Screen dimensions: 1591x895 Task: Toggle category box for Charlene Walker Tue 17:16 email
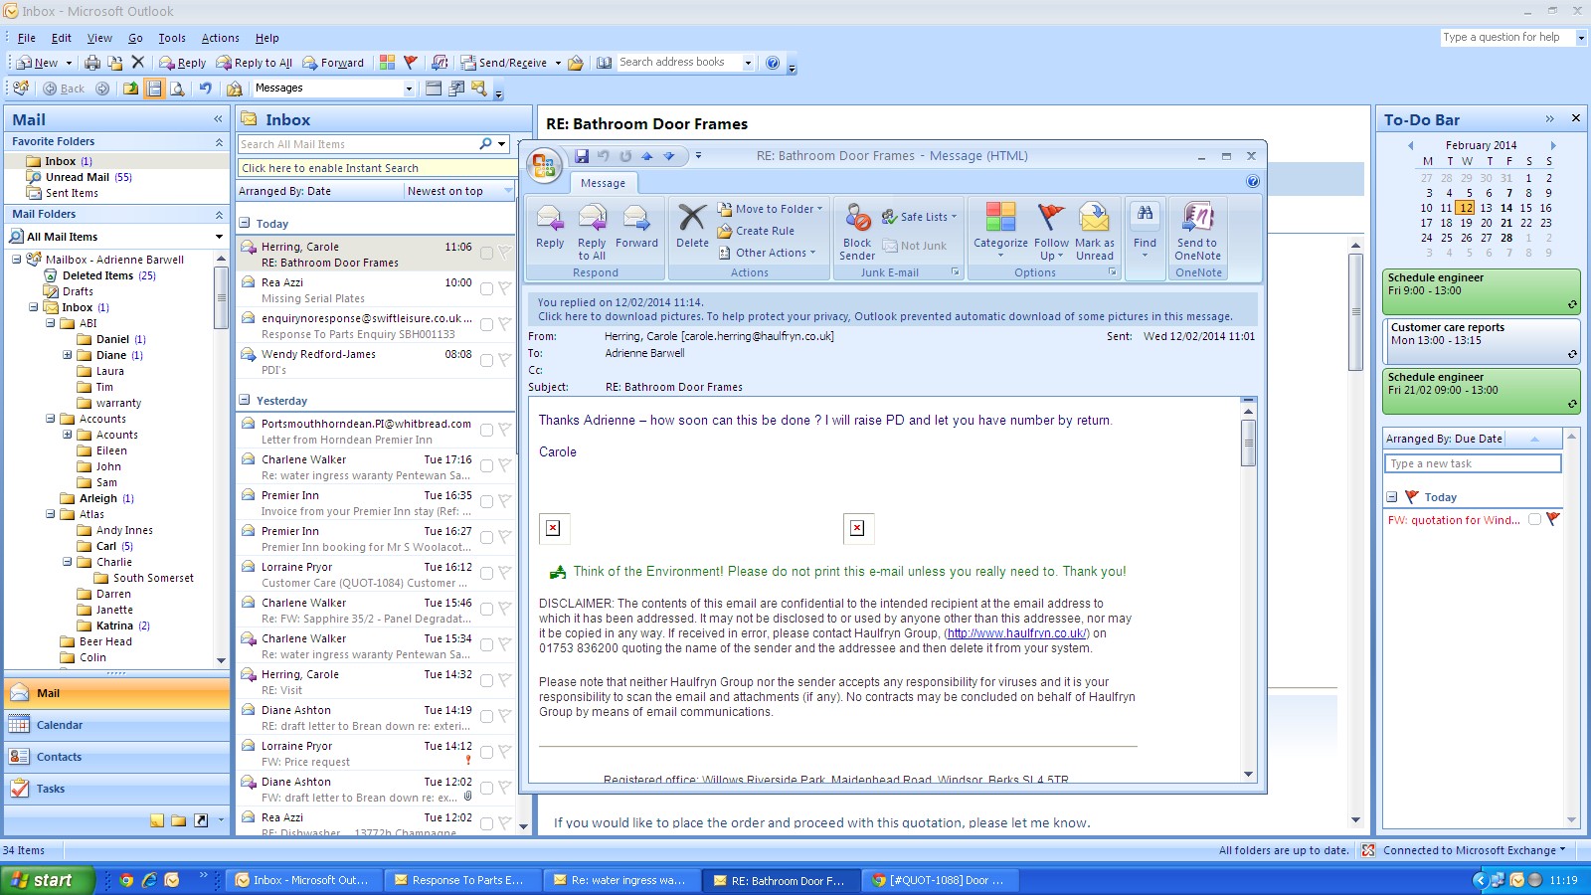pyautogui.click(x=486, y=466)
